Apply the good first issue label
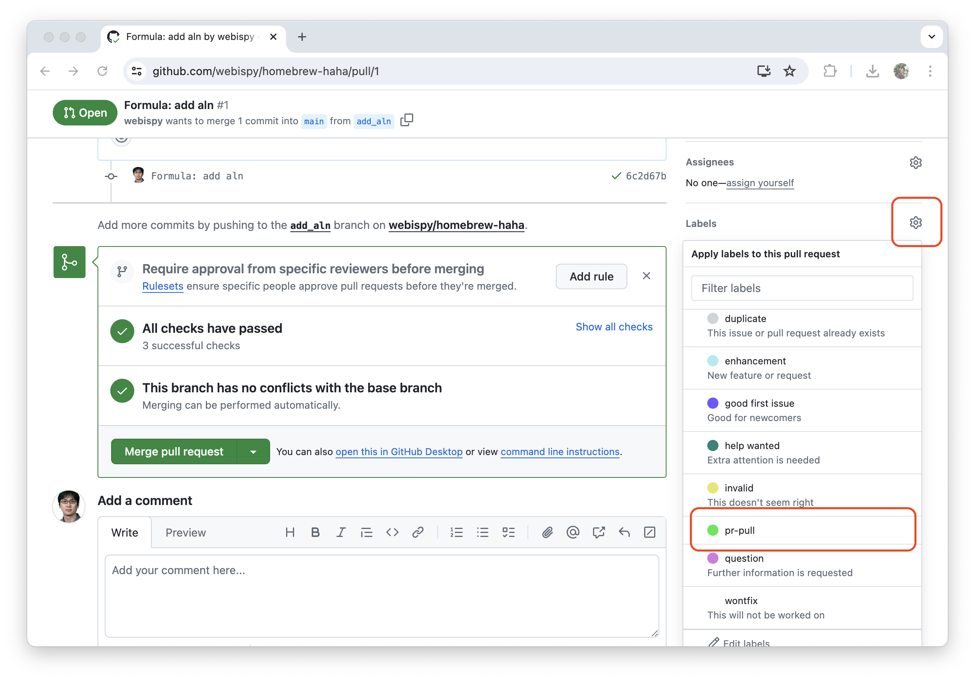975x680 pixels. [802, 410]
